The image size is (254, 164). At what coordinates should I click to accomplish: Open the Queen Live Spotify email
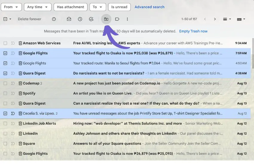126,93
